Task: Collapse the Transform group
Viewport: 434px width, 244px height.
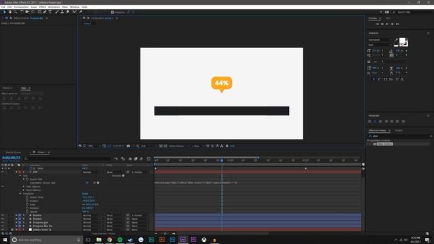Action: point(20,194)
